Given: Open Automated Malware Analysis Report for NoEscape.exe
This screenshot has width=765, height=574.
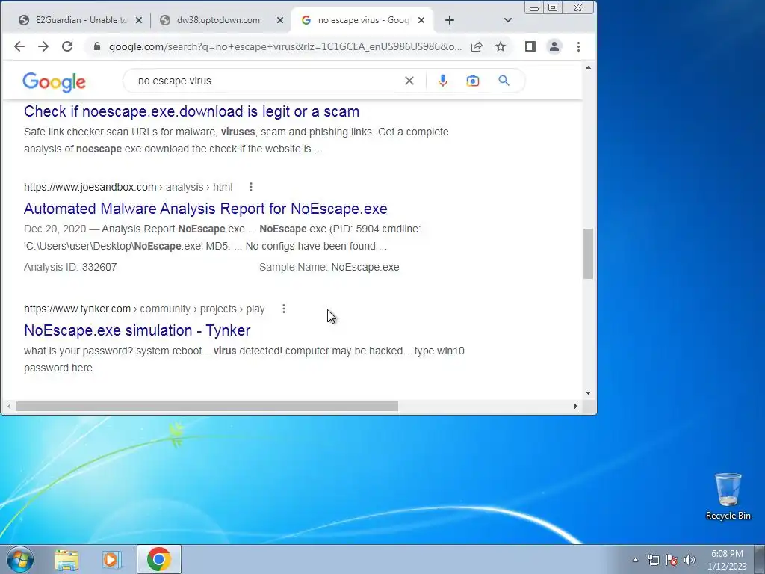Looking at the screenshot, I should (x=205, y=209).
